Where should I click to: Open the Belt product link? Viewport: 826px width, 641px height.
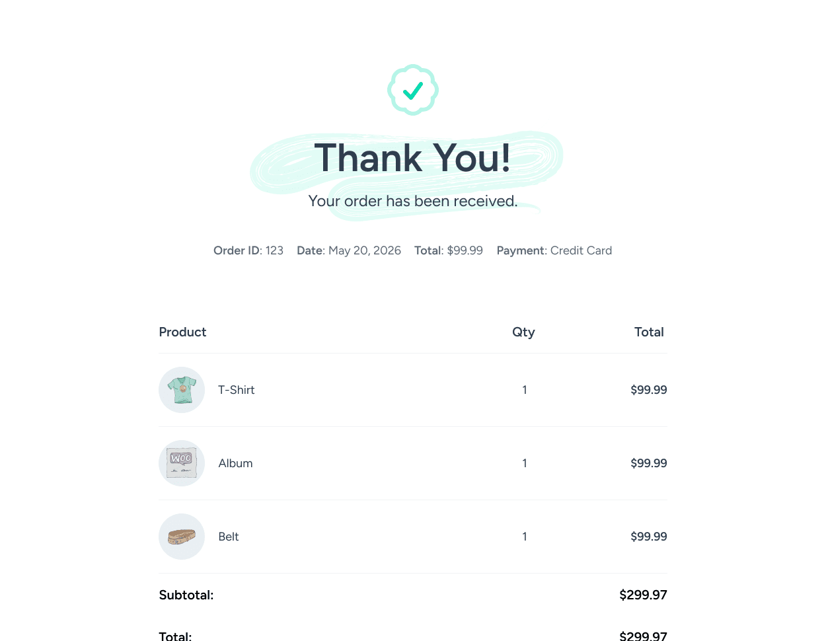click(x=228, y=537)
